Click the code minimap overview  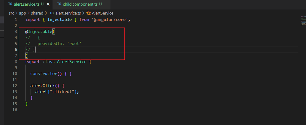303,21
